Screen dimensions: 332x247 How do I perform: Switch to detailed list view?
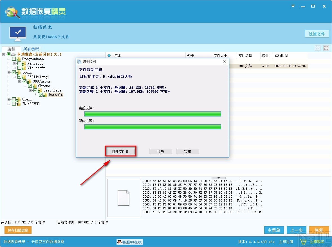(x=326, y=48)
